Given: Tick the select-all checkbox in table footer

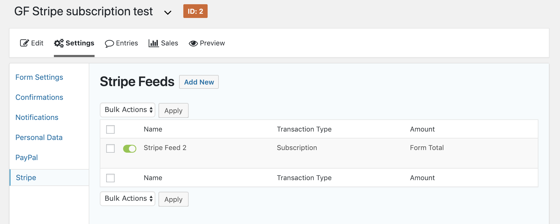Looking at the screenshot, I should [x=110, y=178].
